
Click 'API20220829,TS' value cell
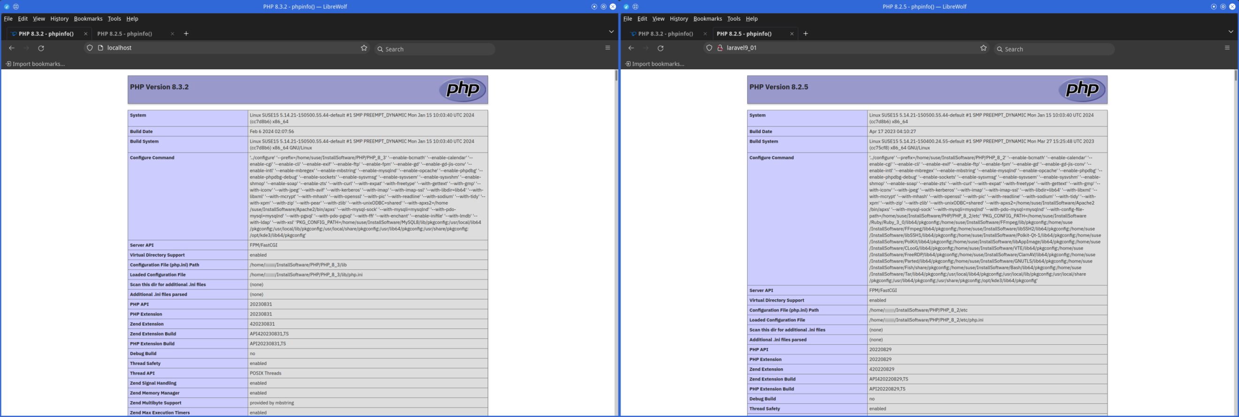point(987,389)
